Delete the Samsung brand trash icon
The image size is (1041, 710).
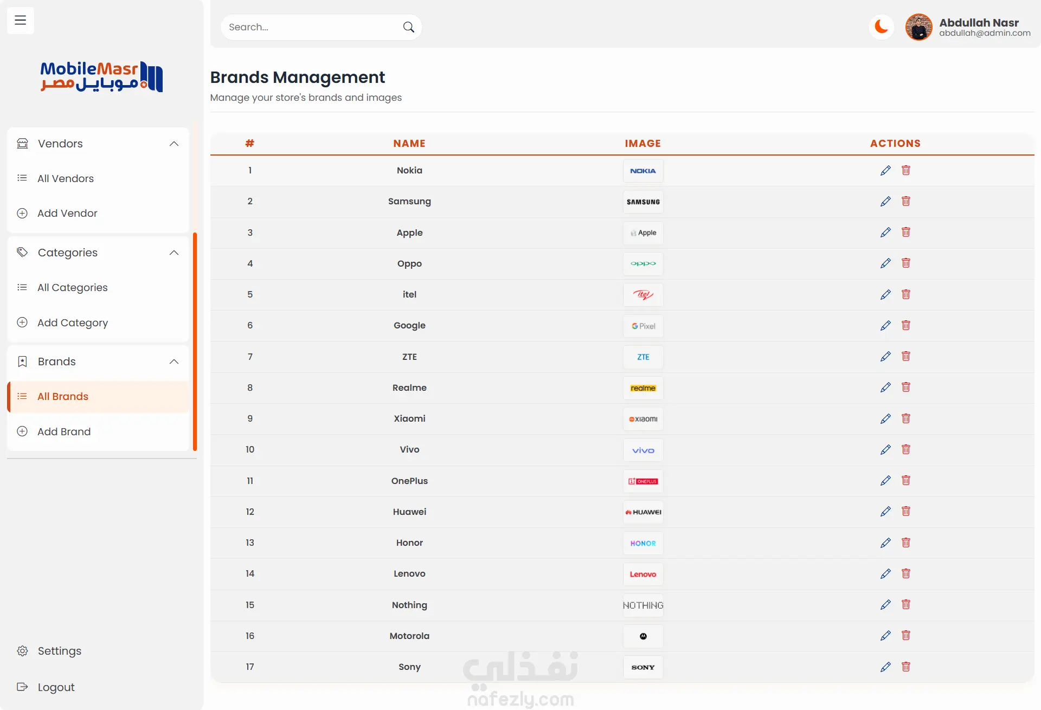[x=905, y=202]
